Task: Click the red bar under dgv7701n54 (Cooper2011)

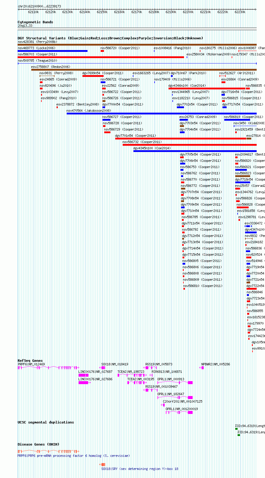Action: 181,139
